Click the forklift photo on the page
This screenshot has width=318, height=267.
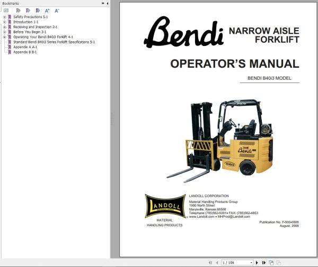pos(219,141)
